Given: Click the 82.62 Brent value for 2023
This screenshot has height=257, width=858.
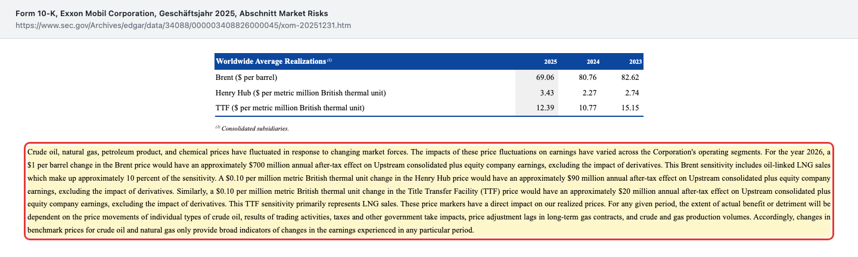Looking at the screenshot, I should (x=630, y=78).
